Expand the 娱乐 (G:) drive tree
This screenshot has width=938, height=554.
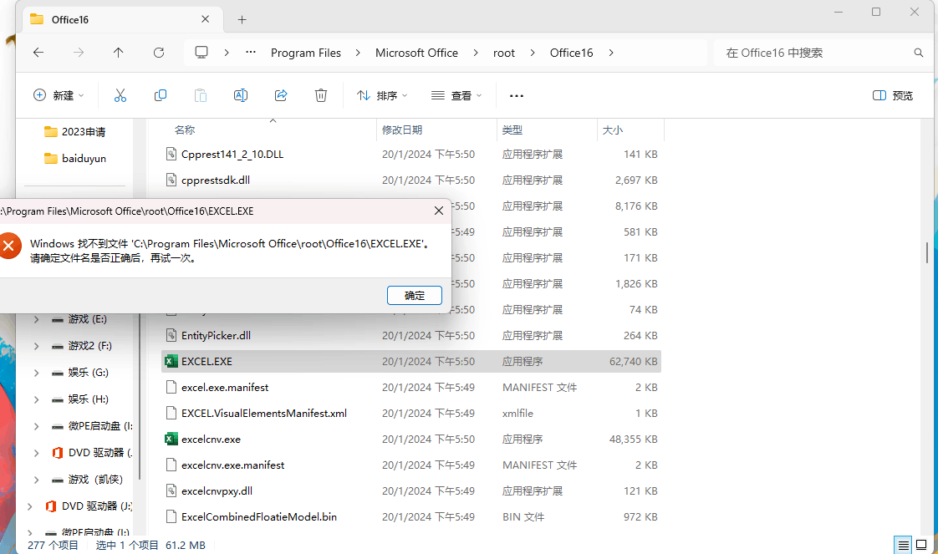point(37,373)
